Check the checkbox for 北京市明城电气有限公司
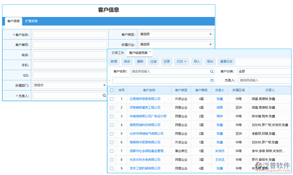The width and height of the screenshot is (293, 175). coord(112,134)
